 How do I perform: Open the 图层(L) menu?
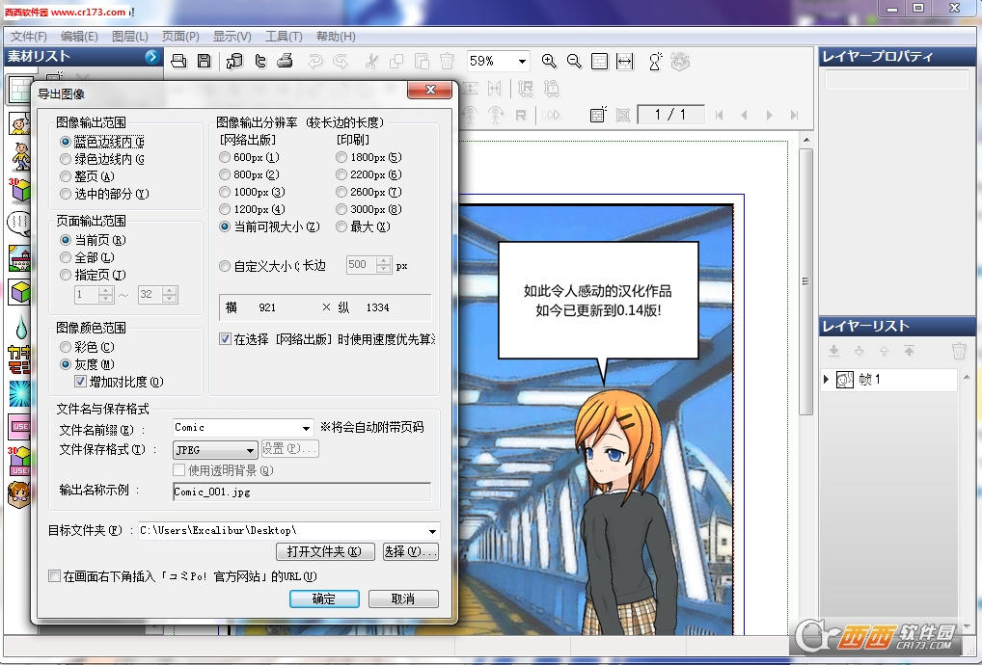(x=129, y=37)
